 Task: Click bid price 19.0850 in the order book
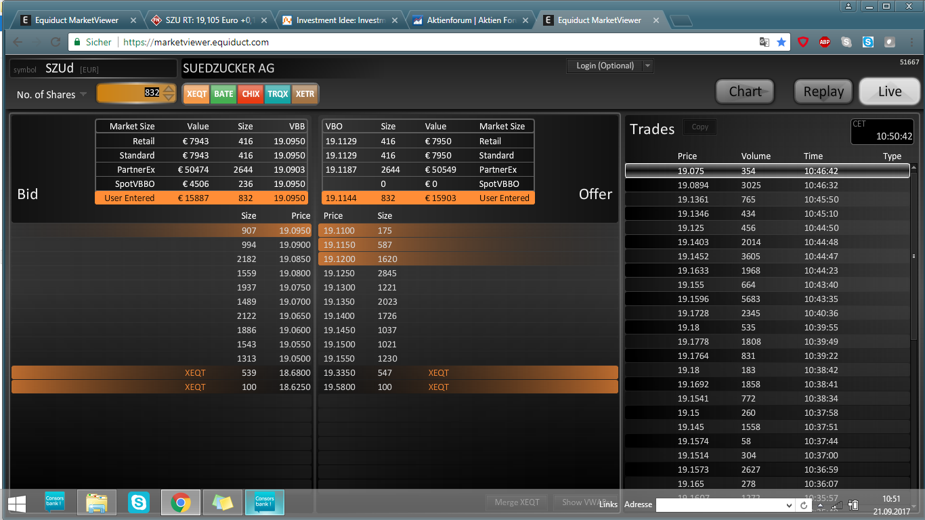pos(295,259)
